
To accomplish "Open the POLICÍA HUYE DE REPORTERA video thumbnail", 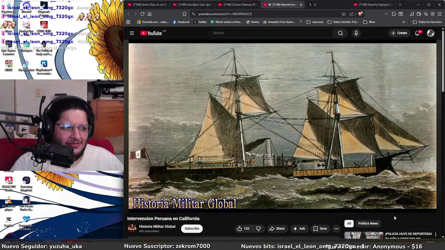I will (364, 235).
